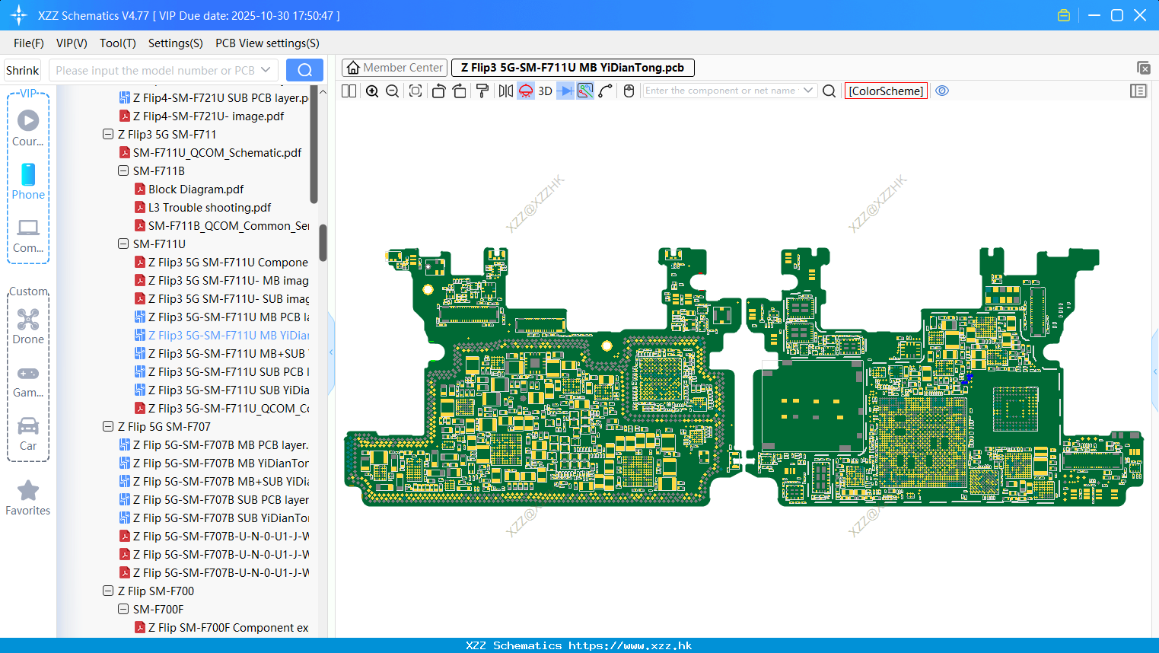Collapse the file tree panel with left-edge arrow

(331, 352)
